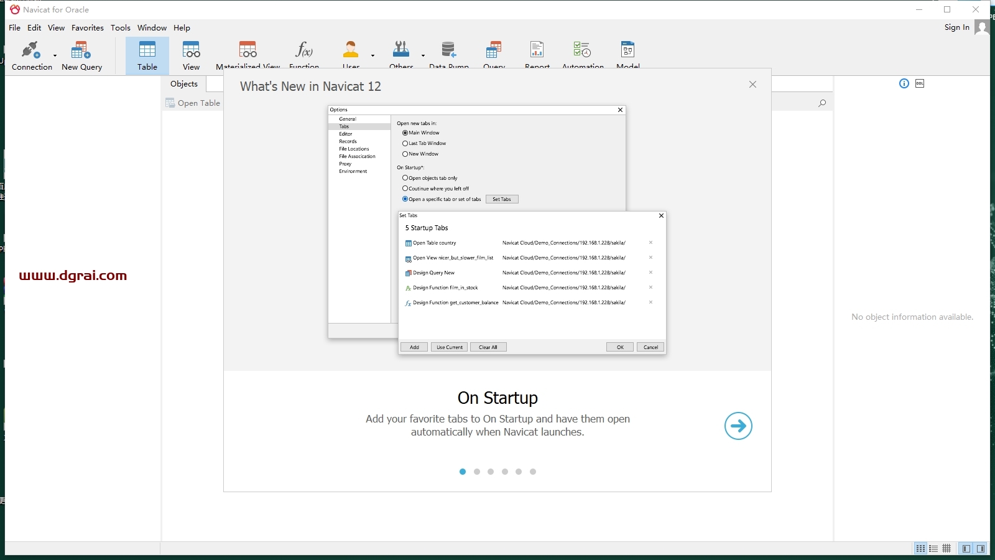Open the File menu
The height and width of the screenshot is (560, 995).
(x=15, y=28)
